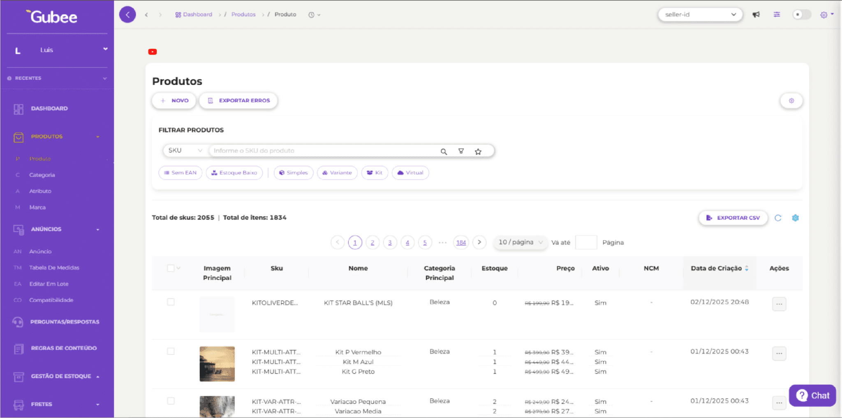
Task: Toggle the theme switch in header
Action: coord(802,15)
